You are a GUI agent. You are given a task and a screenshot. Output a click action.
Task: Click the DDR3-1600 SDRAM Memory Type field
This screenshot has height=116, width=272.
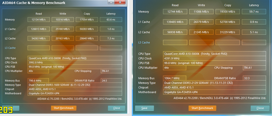75,85
